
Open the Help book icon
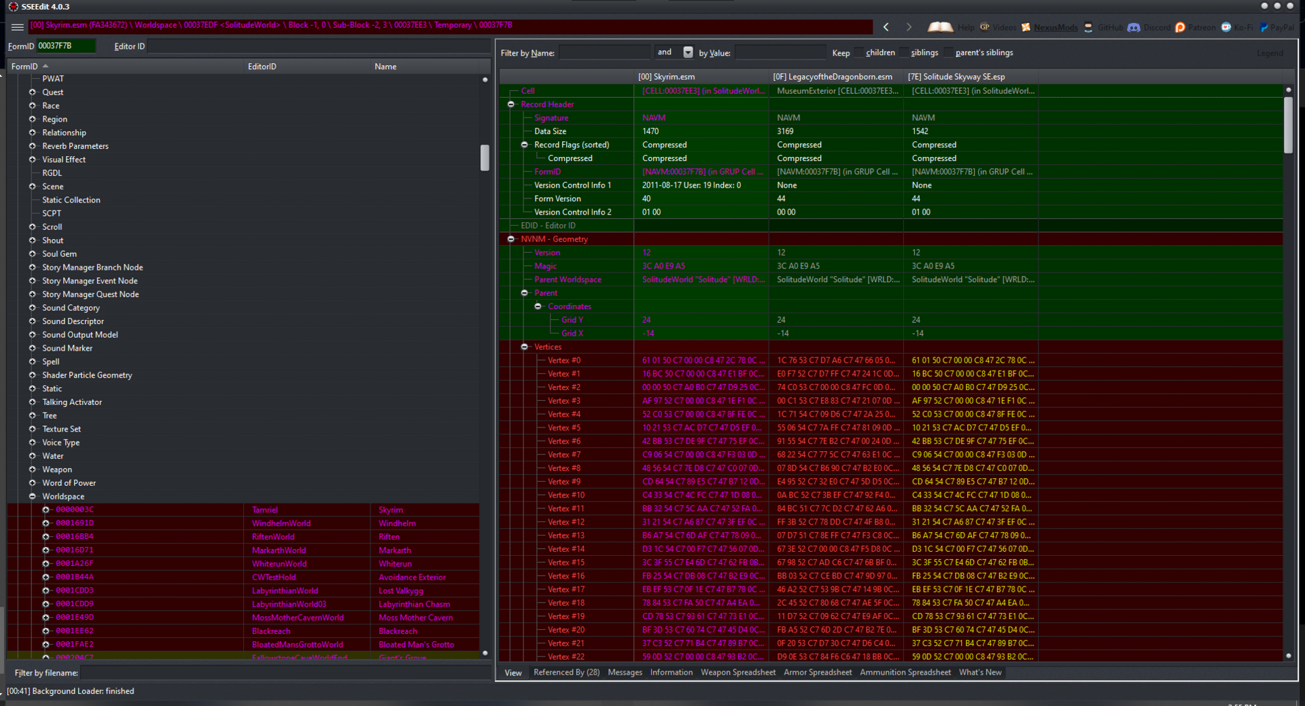[x=941, y=27]
